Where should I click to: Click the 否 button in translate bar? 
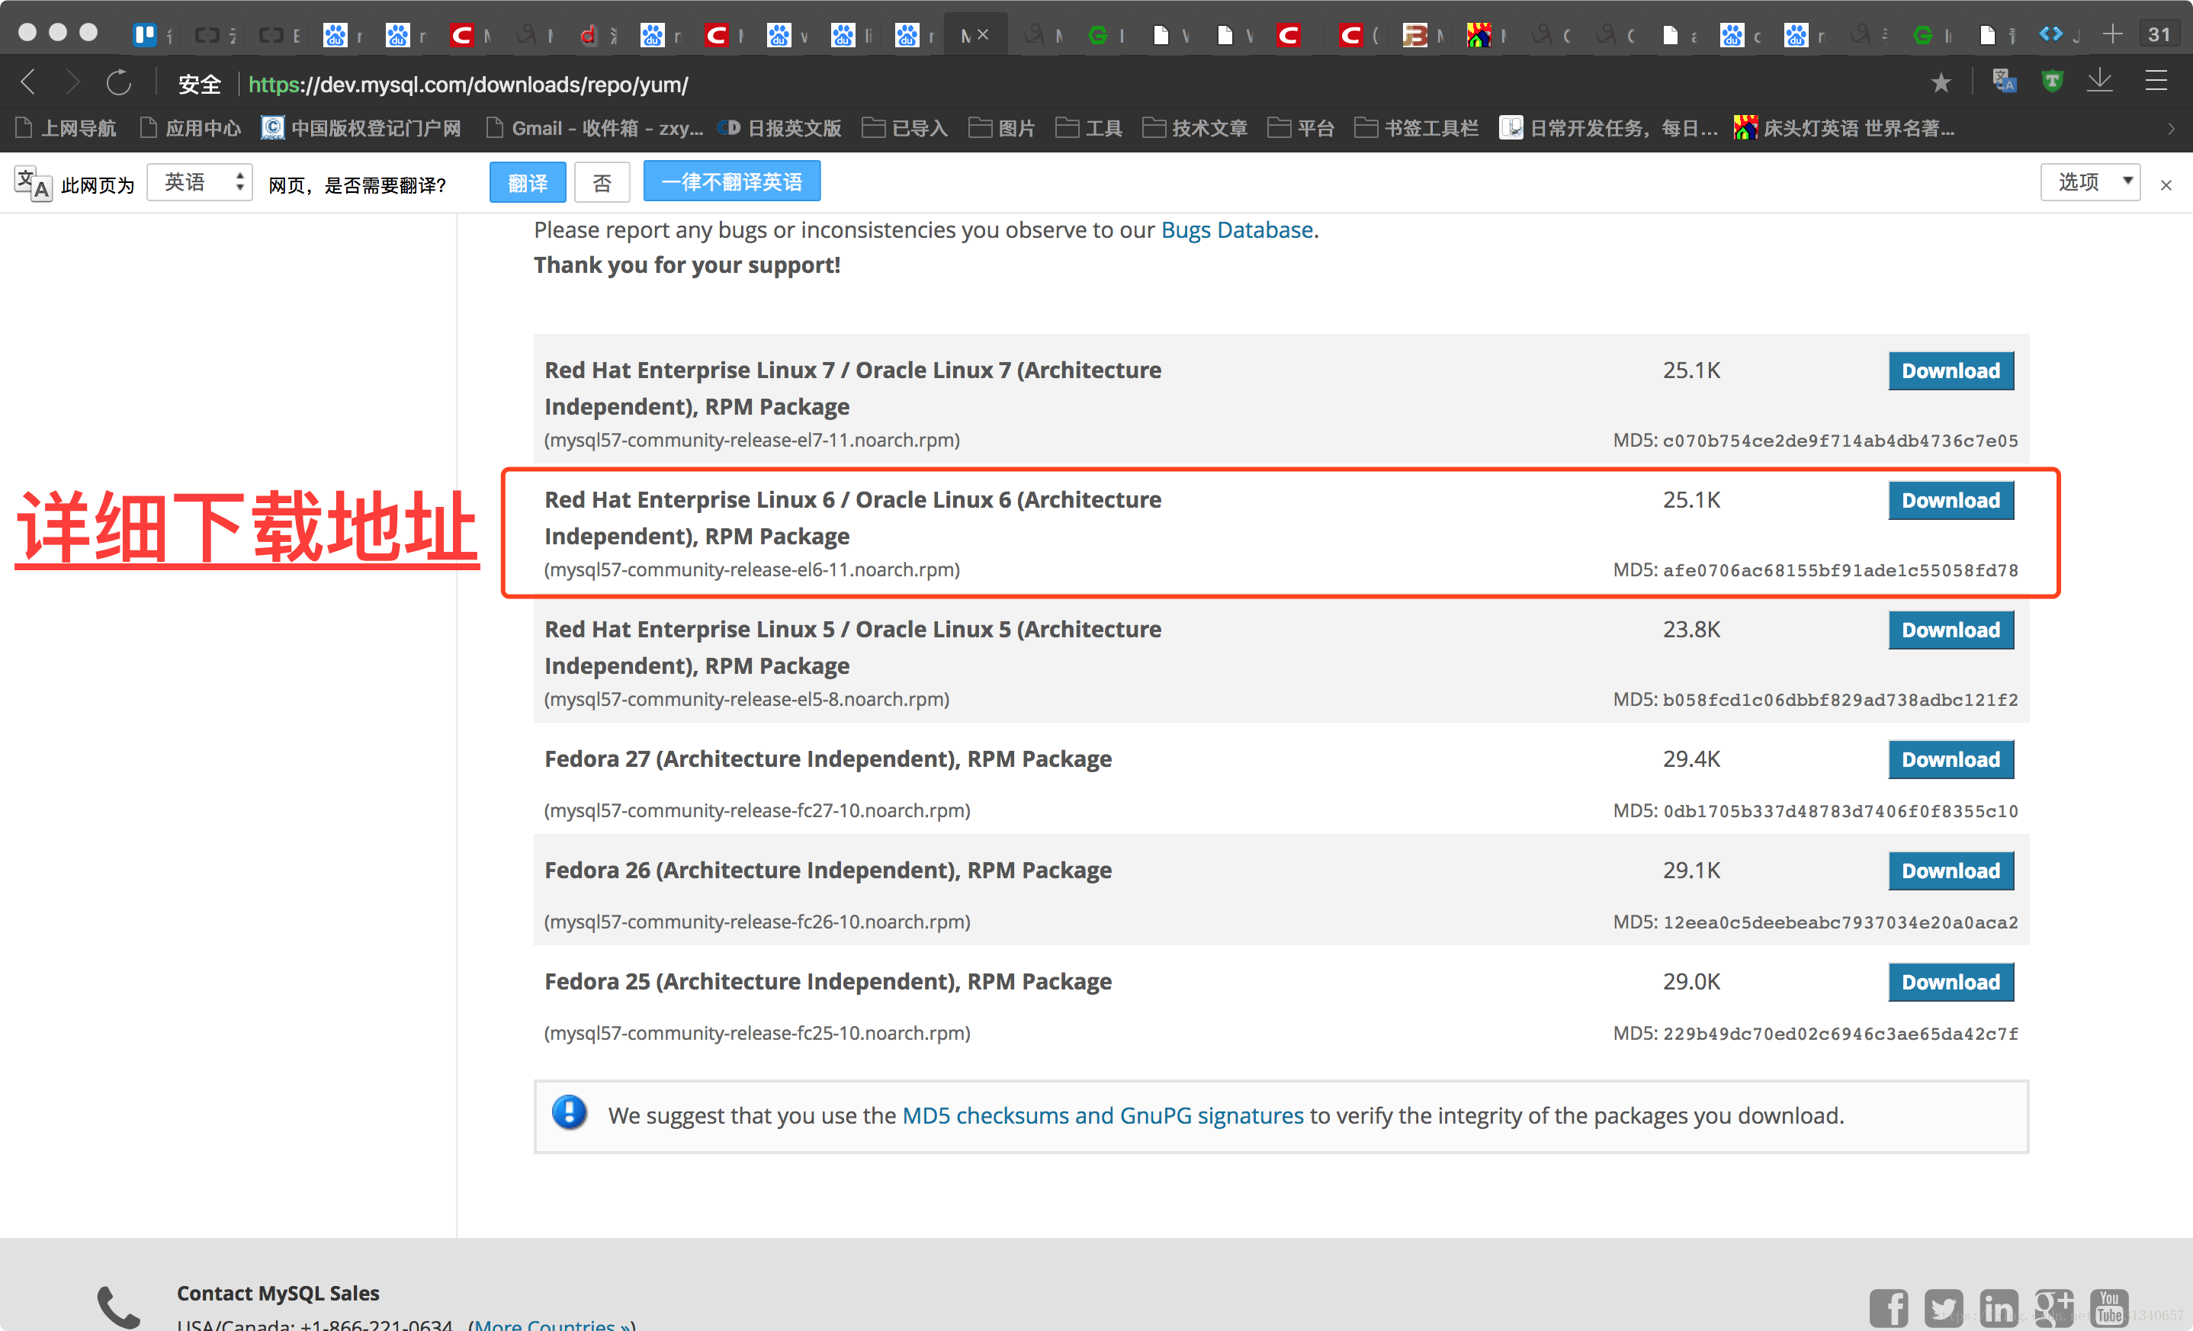602,182
